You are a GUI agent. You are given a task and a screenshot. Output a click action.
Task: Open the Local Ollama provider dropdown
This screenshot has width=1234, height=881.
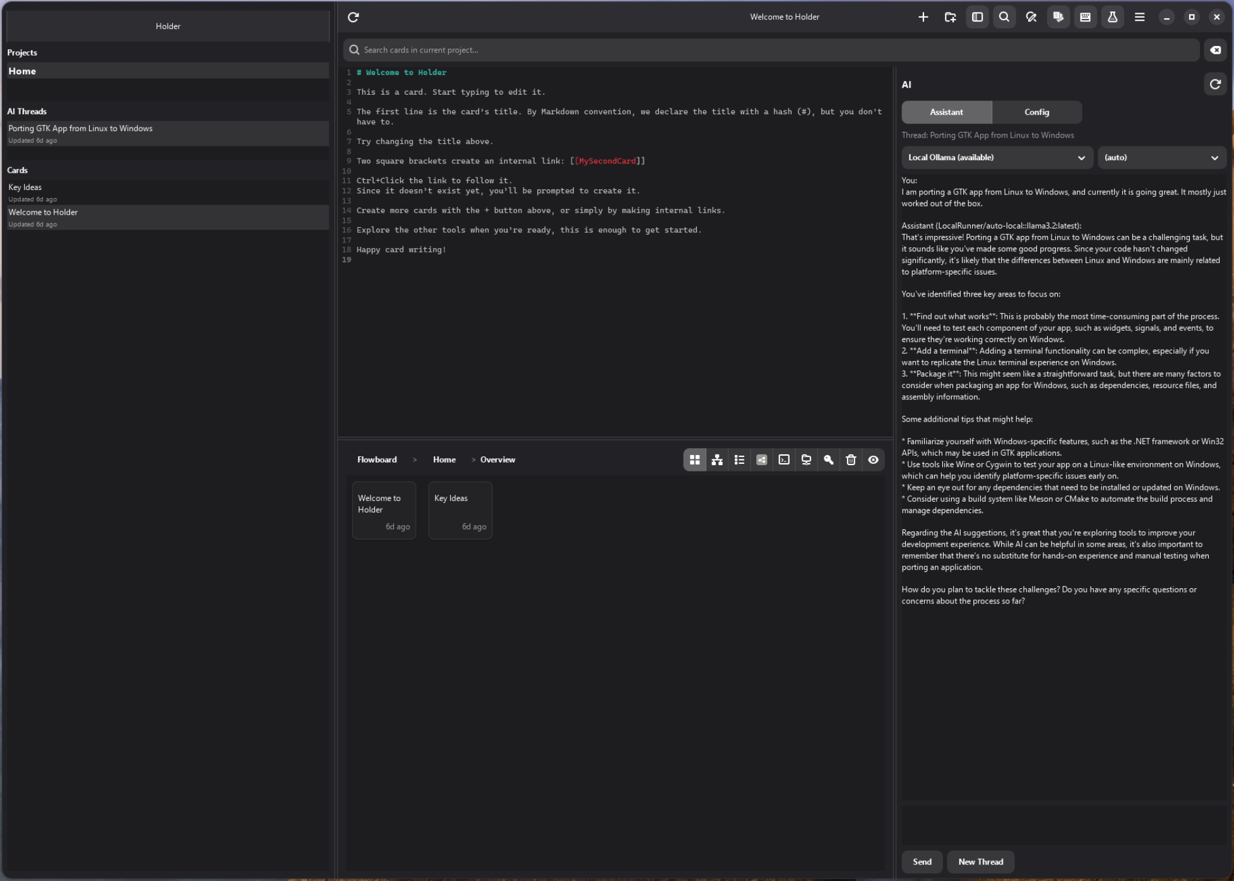tap(996, 158)
